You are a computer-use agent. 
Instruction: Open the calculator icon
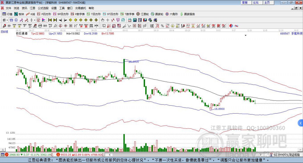tap(135, 20)
